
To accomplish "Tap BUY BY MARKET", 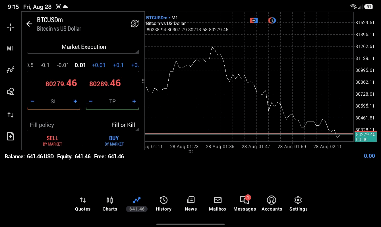I will [114, 140].
